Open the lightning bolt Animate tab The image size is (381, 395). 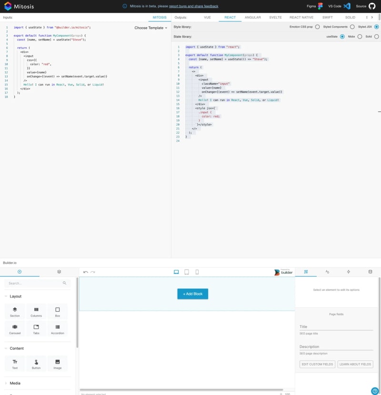pyautogui.click(x=349, y=272)
